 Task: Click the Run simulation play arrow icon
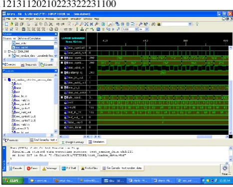[113, 29]
